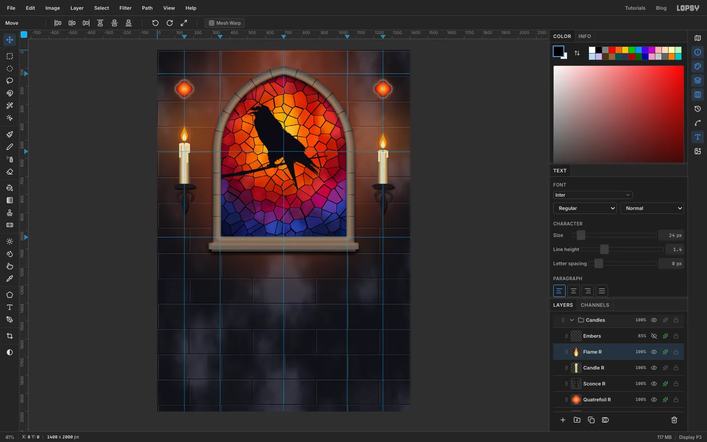Hide the Candle R layer
Image resolution: width=707 pixels, height=442 pixels.
[x=654, y=368]
